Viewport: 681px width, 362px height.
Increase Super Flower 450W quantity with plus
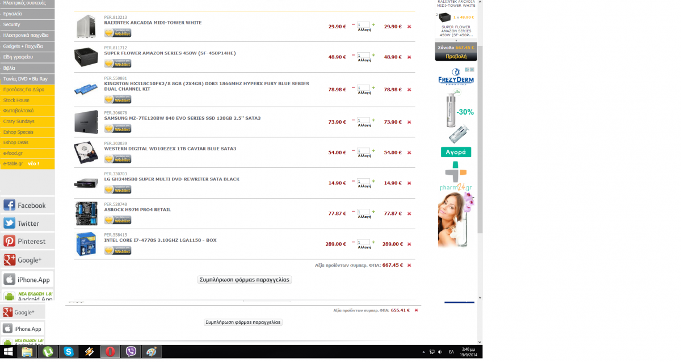pyautogui.click(x=373, y=55)
